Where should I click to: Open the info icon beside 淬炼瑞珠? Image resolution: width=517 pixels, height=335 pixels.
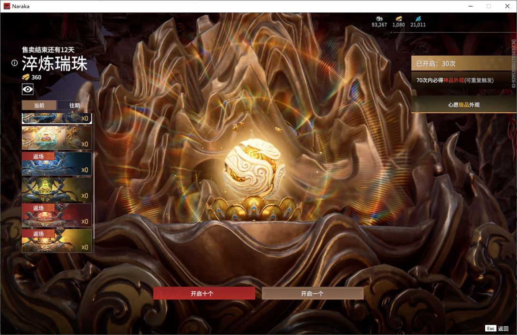coord(15,63)
